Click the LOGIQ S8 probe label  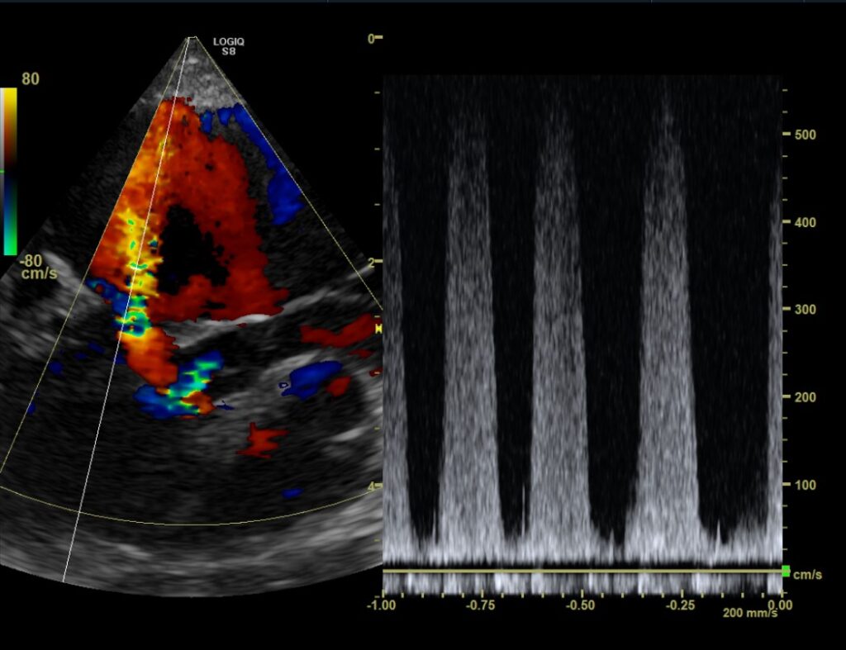pos(226,45)
